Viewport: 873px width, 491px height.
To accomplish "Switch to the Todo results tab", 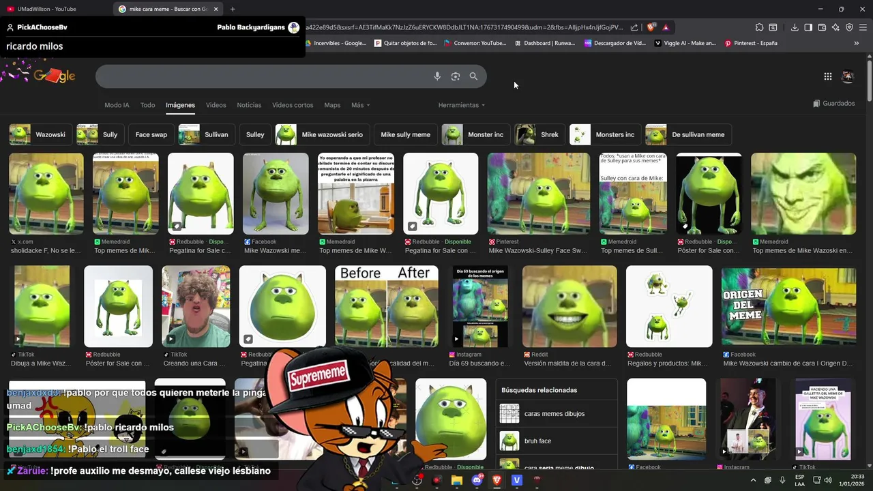I will (x=147, y=105).
